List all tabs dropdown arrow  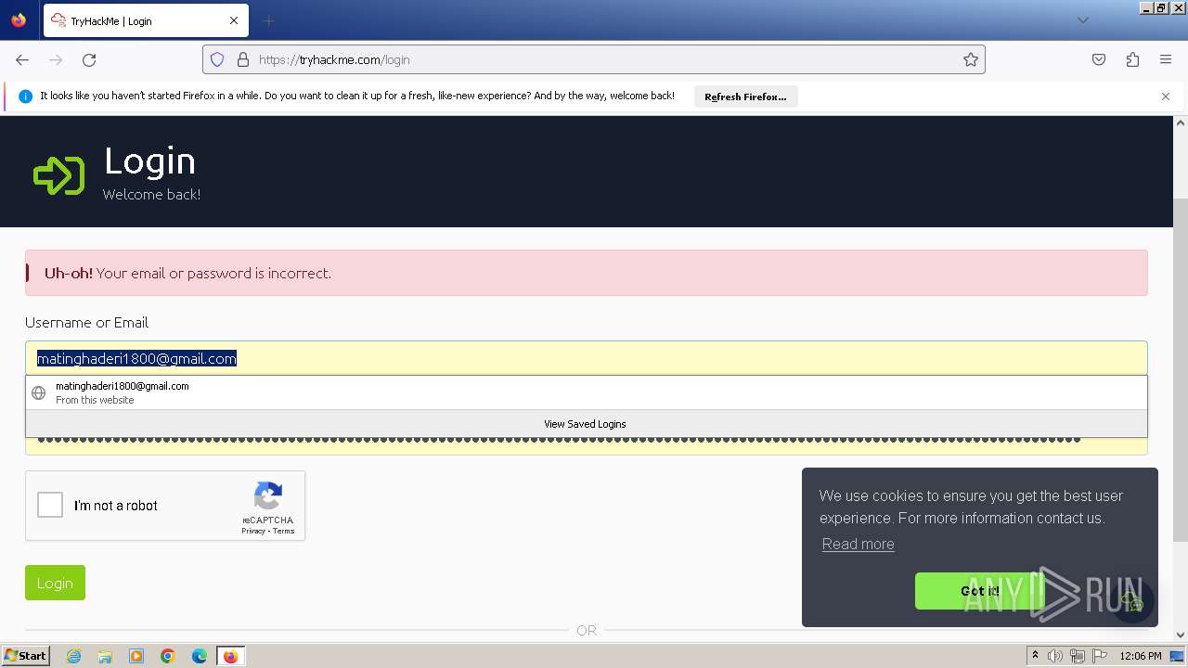click(x=1082, y=20)
